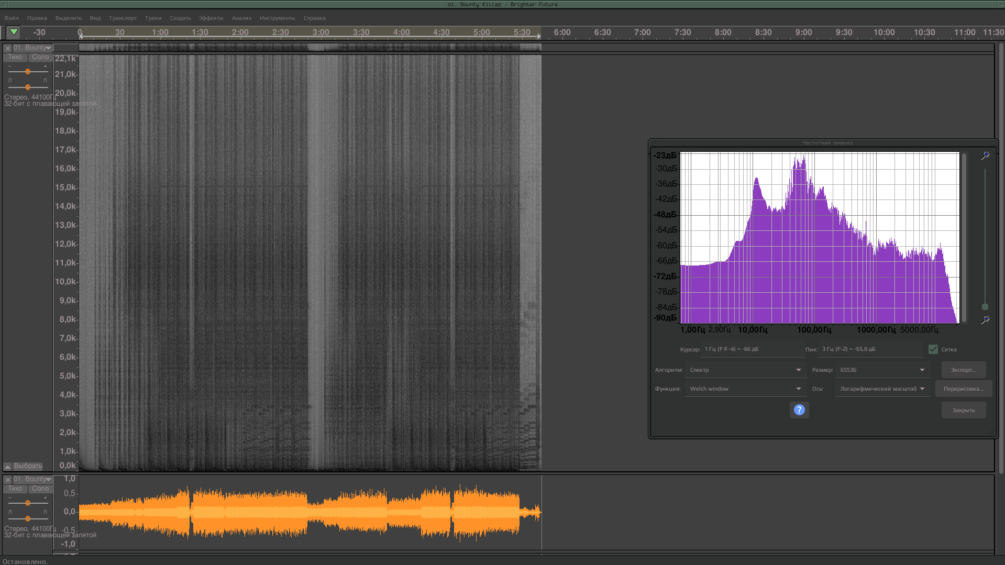Open help with the blue question mark icon
The image size is (1005, 565).
coord(799,409)
